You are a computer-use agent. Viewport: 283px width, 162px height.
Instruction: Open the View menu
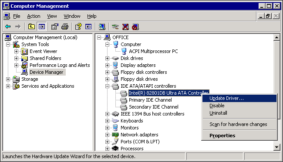pos(52,16)
